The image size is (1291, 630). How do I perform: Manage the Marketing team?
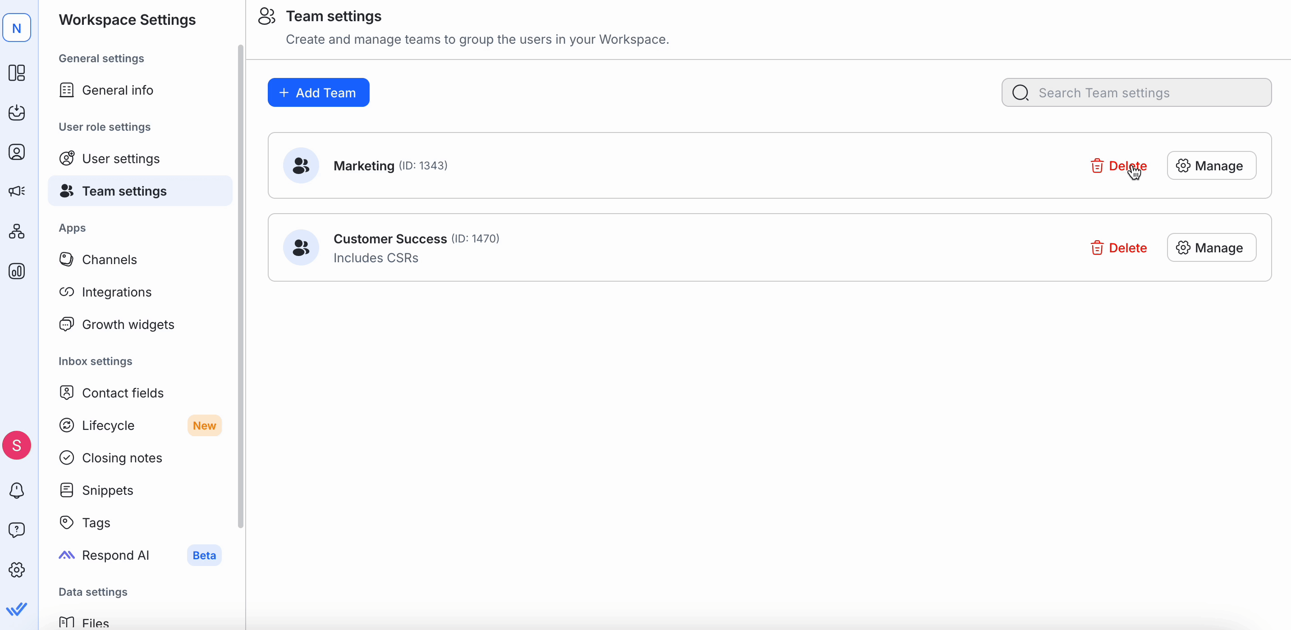point(1211,166)
